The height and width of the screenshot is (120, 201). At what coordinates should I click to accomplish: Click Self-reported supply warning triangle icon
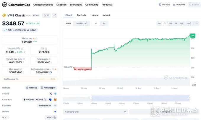(56, 69)
